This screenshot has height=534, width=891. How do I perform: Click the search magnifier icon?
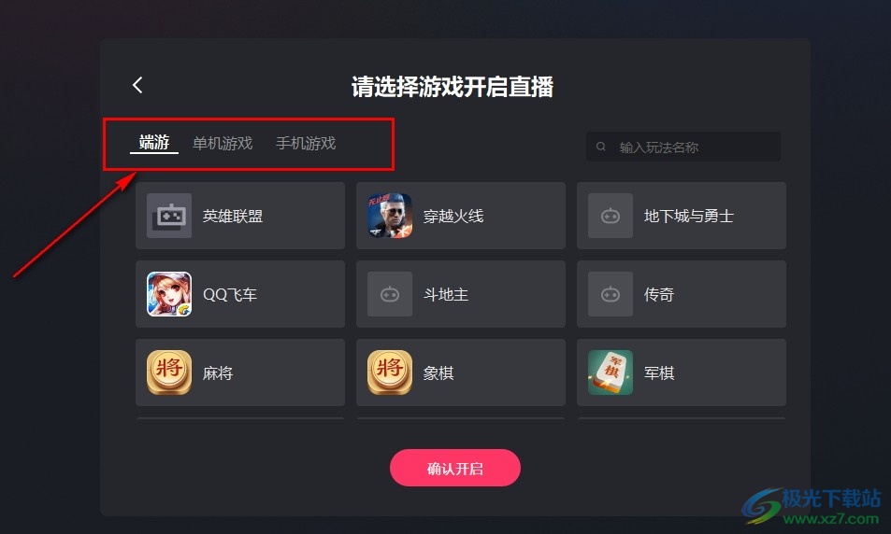(600, 147)
